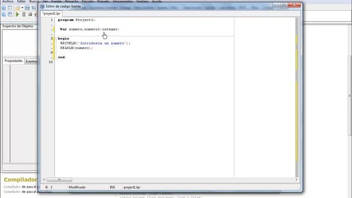Close the source editor window

pyautogui.click(x=294, y=5)
